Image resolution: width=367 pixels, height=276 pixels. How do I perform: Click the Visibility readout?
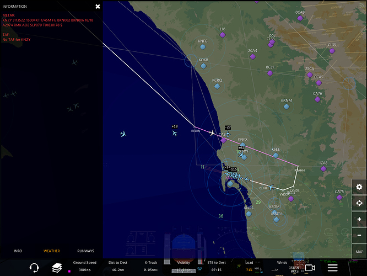[x=183, y=266]
